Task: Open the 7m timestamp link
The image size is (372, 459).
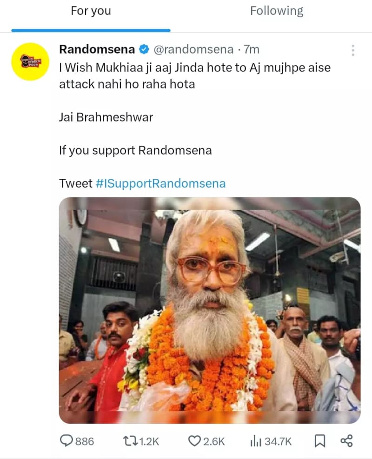Action: coord(252,49)
